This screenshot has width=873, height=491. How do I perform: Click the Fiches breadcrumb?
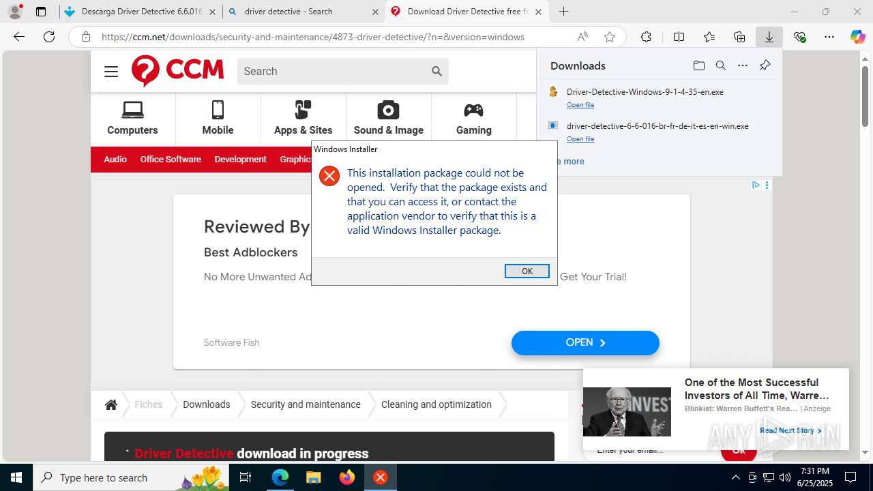coord(148,404)
